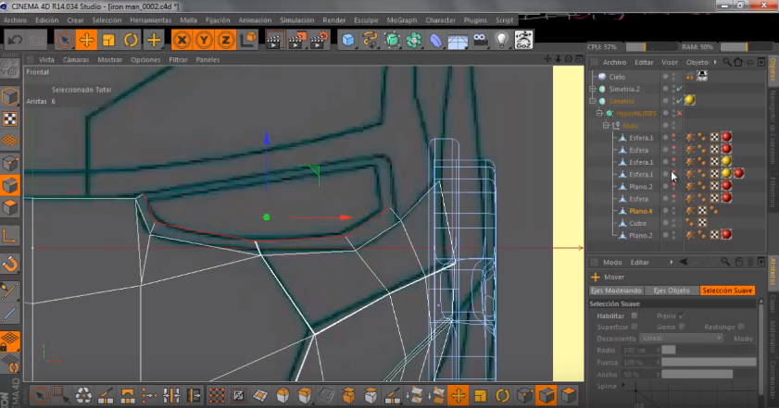Add a Light object
Screen dimensions: 779x408
click(x=502, y=40)
